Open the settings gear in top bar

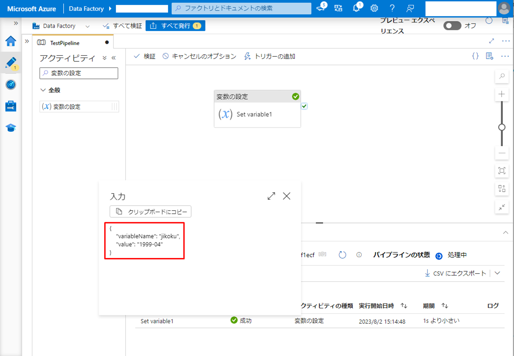click(374, 8)
